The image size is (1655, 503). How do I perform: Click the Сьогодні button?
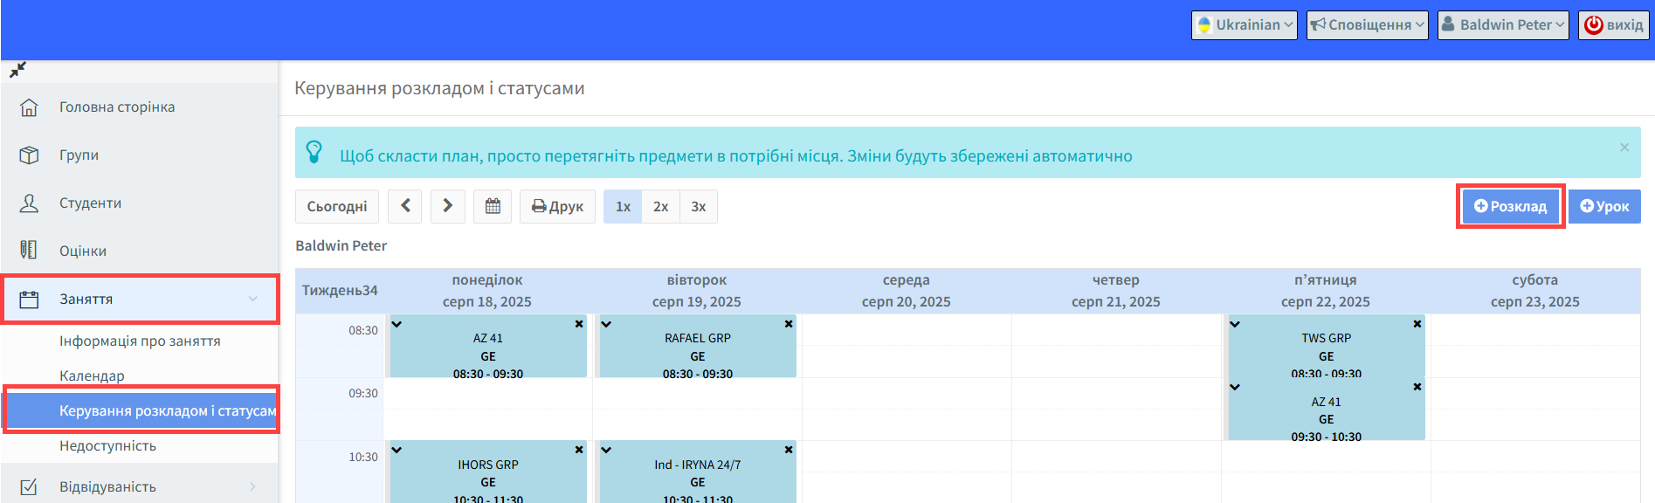pyautogui.click(x=337, y=206)
